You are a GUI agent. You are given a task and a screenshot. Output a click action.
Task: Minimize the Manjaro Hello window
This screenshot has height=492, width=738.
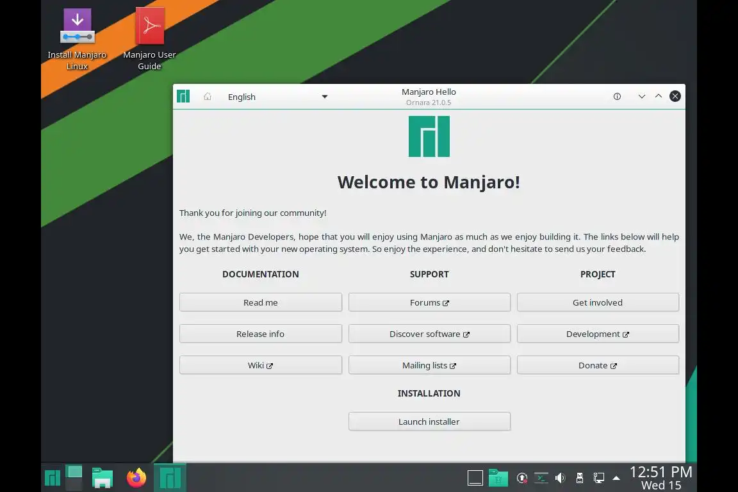[641, 97]
